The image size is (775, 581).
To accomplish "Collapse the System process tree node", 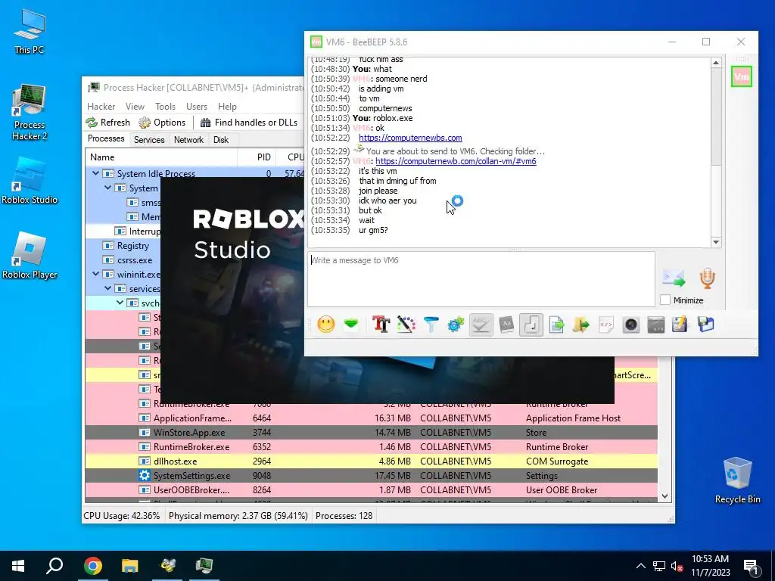I will (x=107, y=188).
